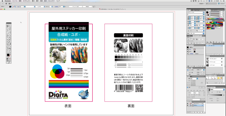The height and width of the screenshot is (116, 226).
Task: Switch to the 段落 tab
Action: pos(192,10)
